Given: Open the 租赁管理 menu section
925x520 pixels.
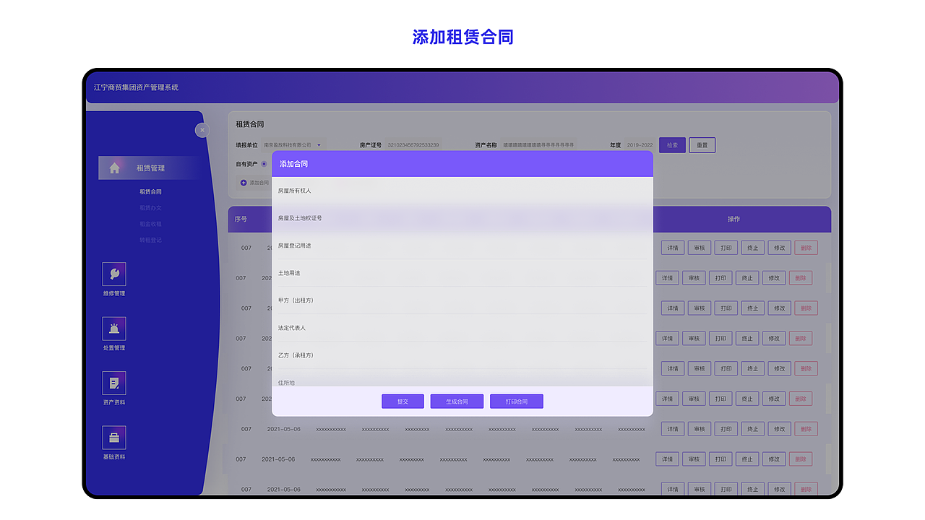Looking at the screenshot, I should pos(150,168).
